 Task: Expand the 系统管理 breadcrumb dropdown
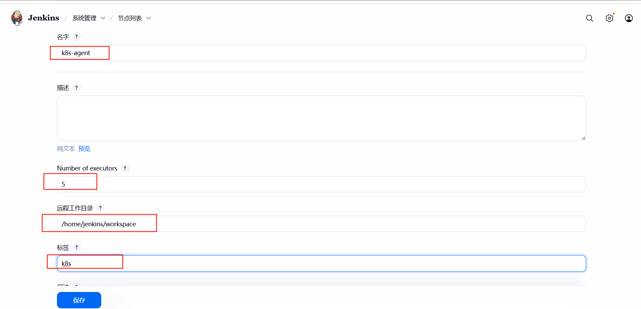[x=103, y=18]
